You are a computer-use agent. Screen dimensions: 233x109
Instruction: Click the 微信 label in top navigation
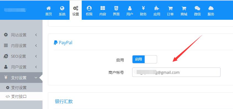197,14
